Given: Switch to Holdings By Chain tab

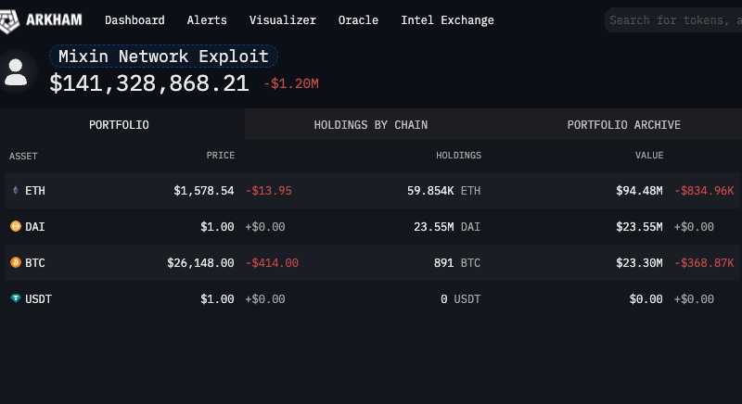Looking at the screenshot, I should pyautogui.click(x=370, y=125).
